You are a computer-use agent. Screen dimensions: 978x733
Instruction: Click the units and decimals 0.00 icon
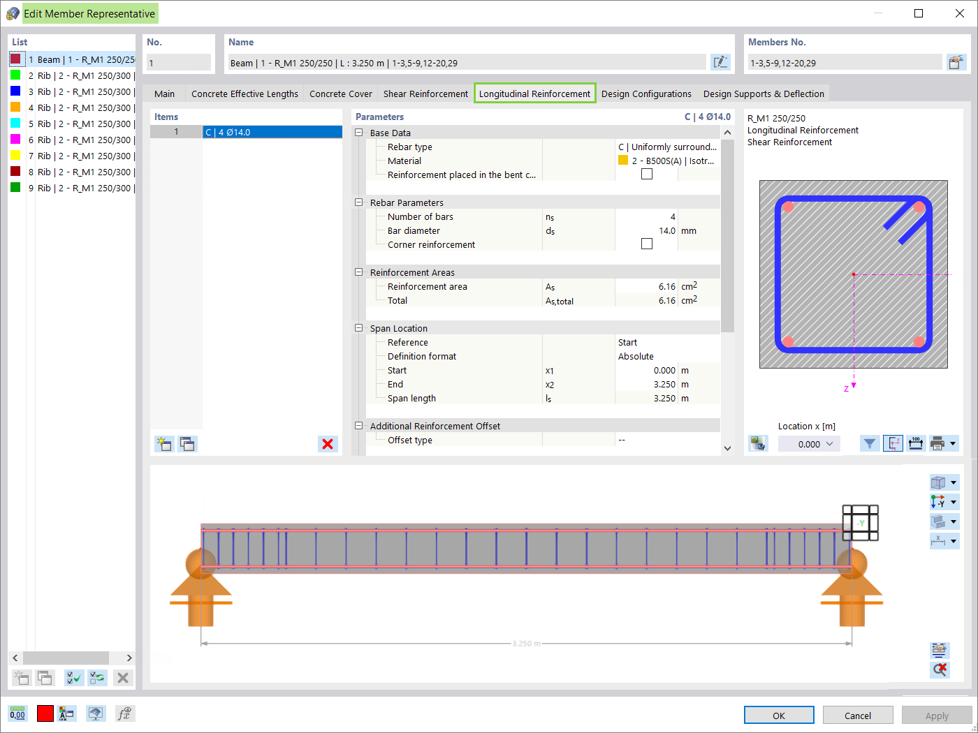tap(17, 713)
